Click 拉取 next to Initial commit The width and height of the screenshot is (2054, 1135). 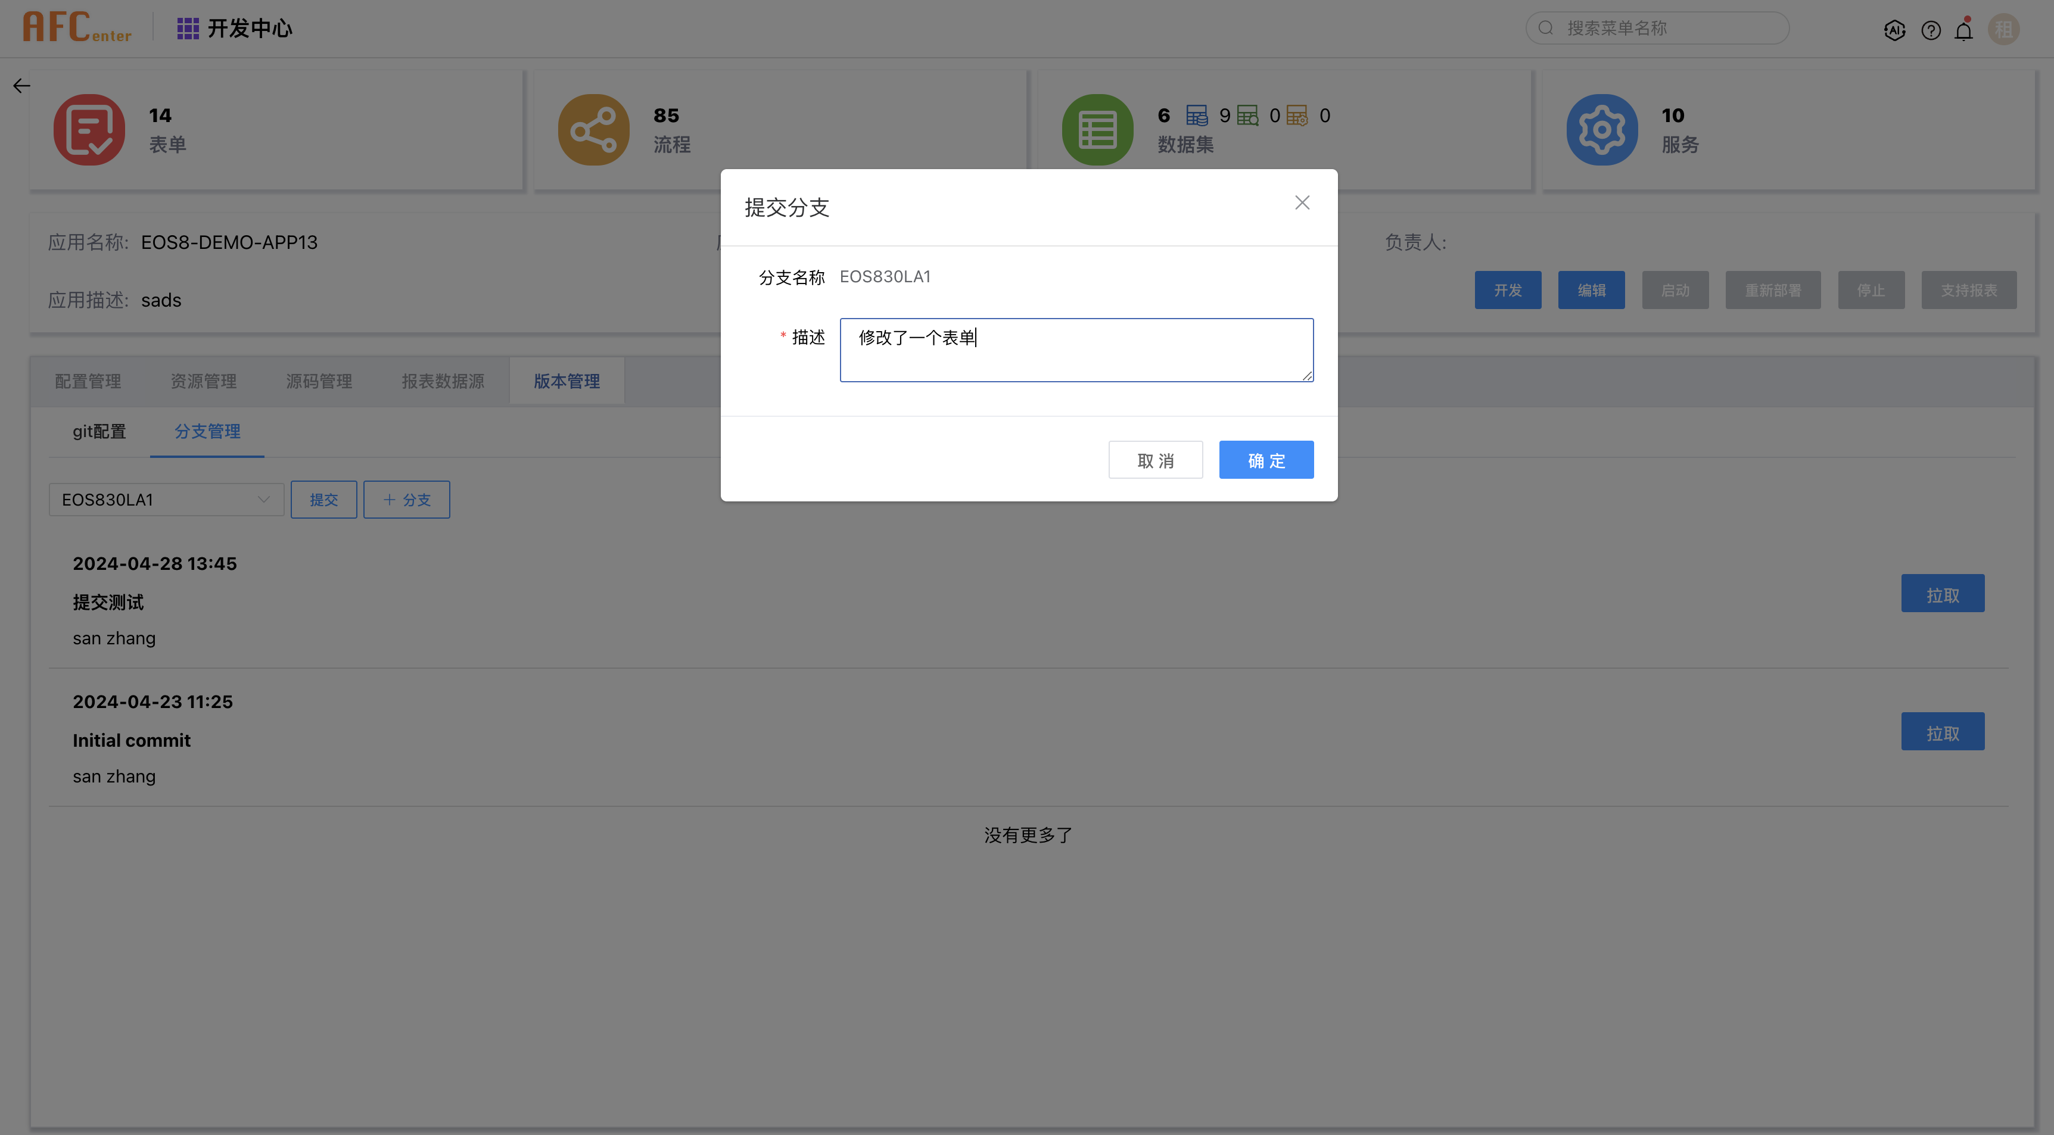pos(1943,731)
